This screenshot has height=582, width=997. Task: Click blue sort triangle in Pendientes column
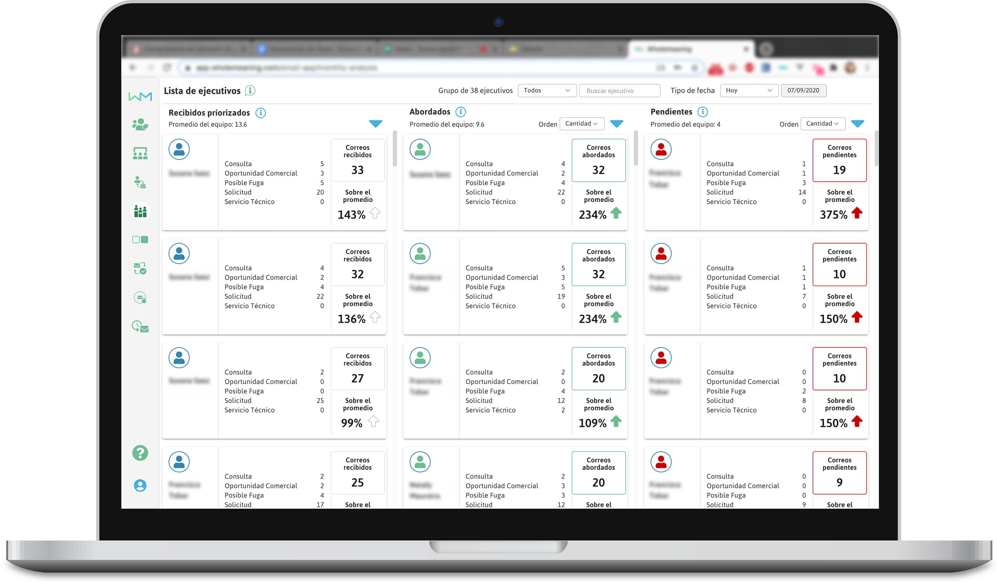point(858,124)
